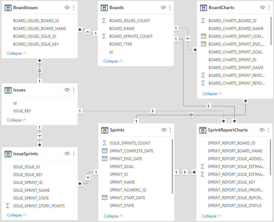Image resolution: width=274 pixels, height=222 pixels.
Task: Toggle visibility of the IssueSprints table
Action: (x=67, y=154)
